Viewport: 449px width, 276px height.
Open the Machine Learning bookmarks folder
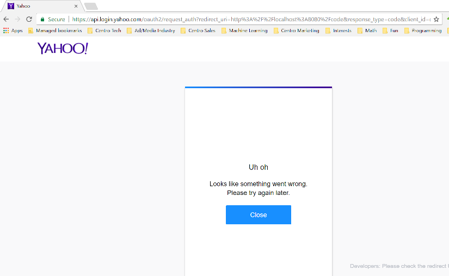pyautogui.click(x=244, y=30)
